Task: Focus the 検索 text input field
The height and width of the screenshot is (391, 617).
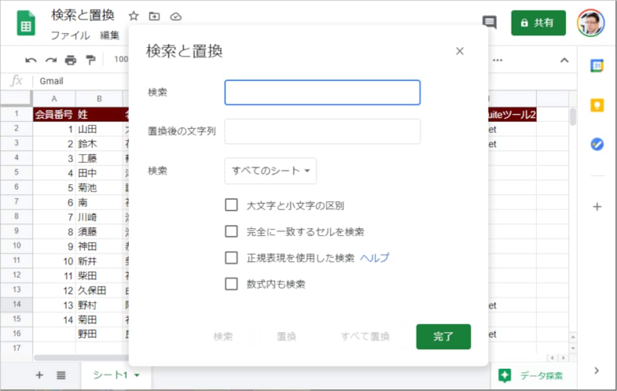Action: coord(322,92)
